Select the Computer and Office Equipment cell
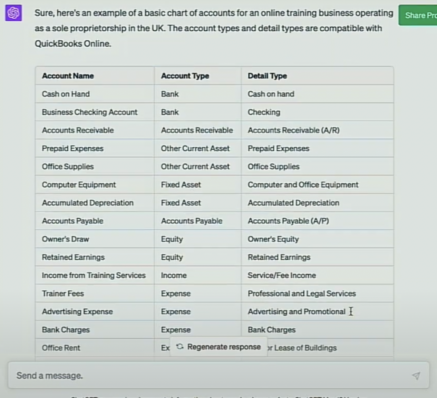Viewport: 437px width, 398px height. (303, 185)
